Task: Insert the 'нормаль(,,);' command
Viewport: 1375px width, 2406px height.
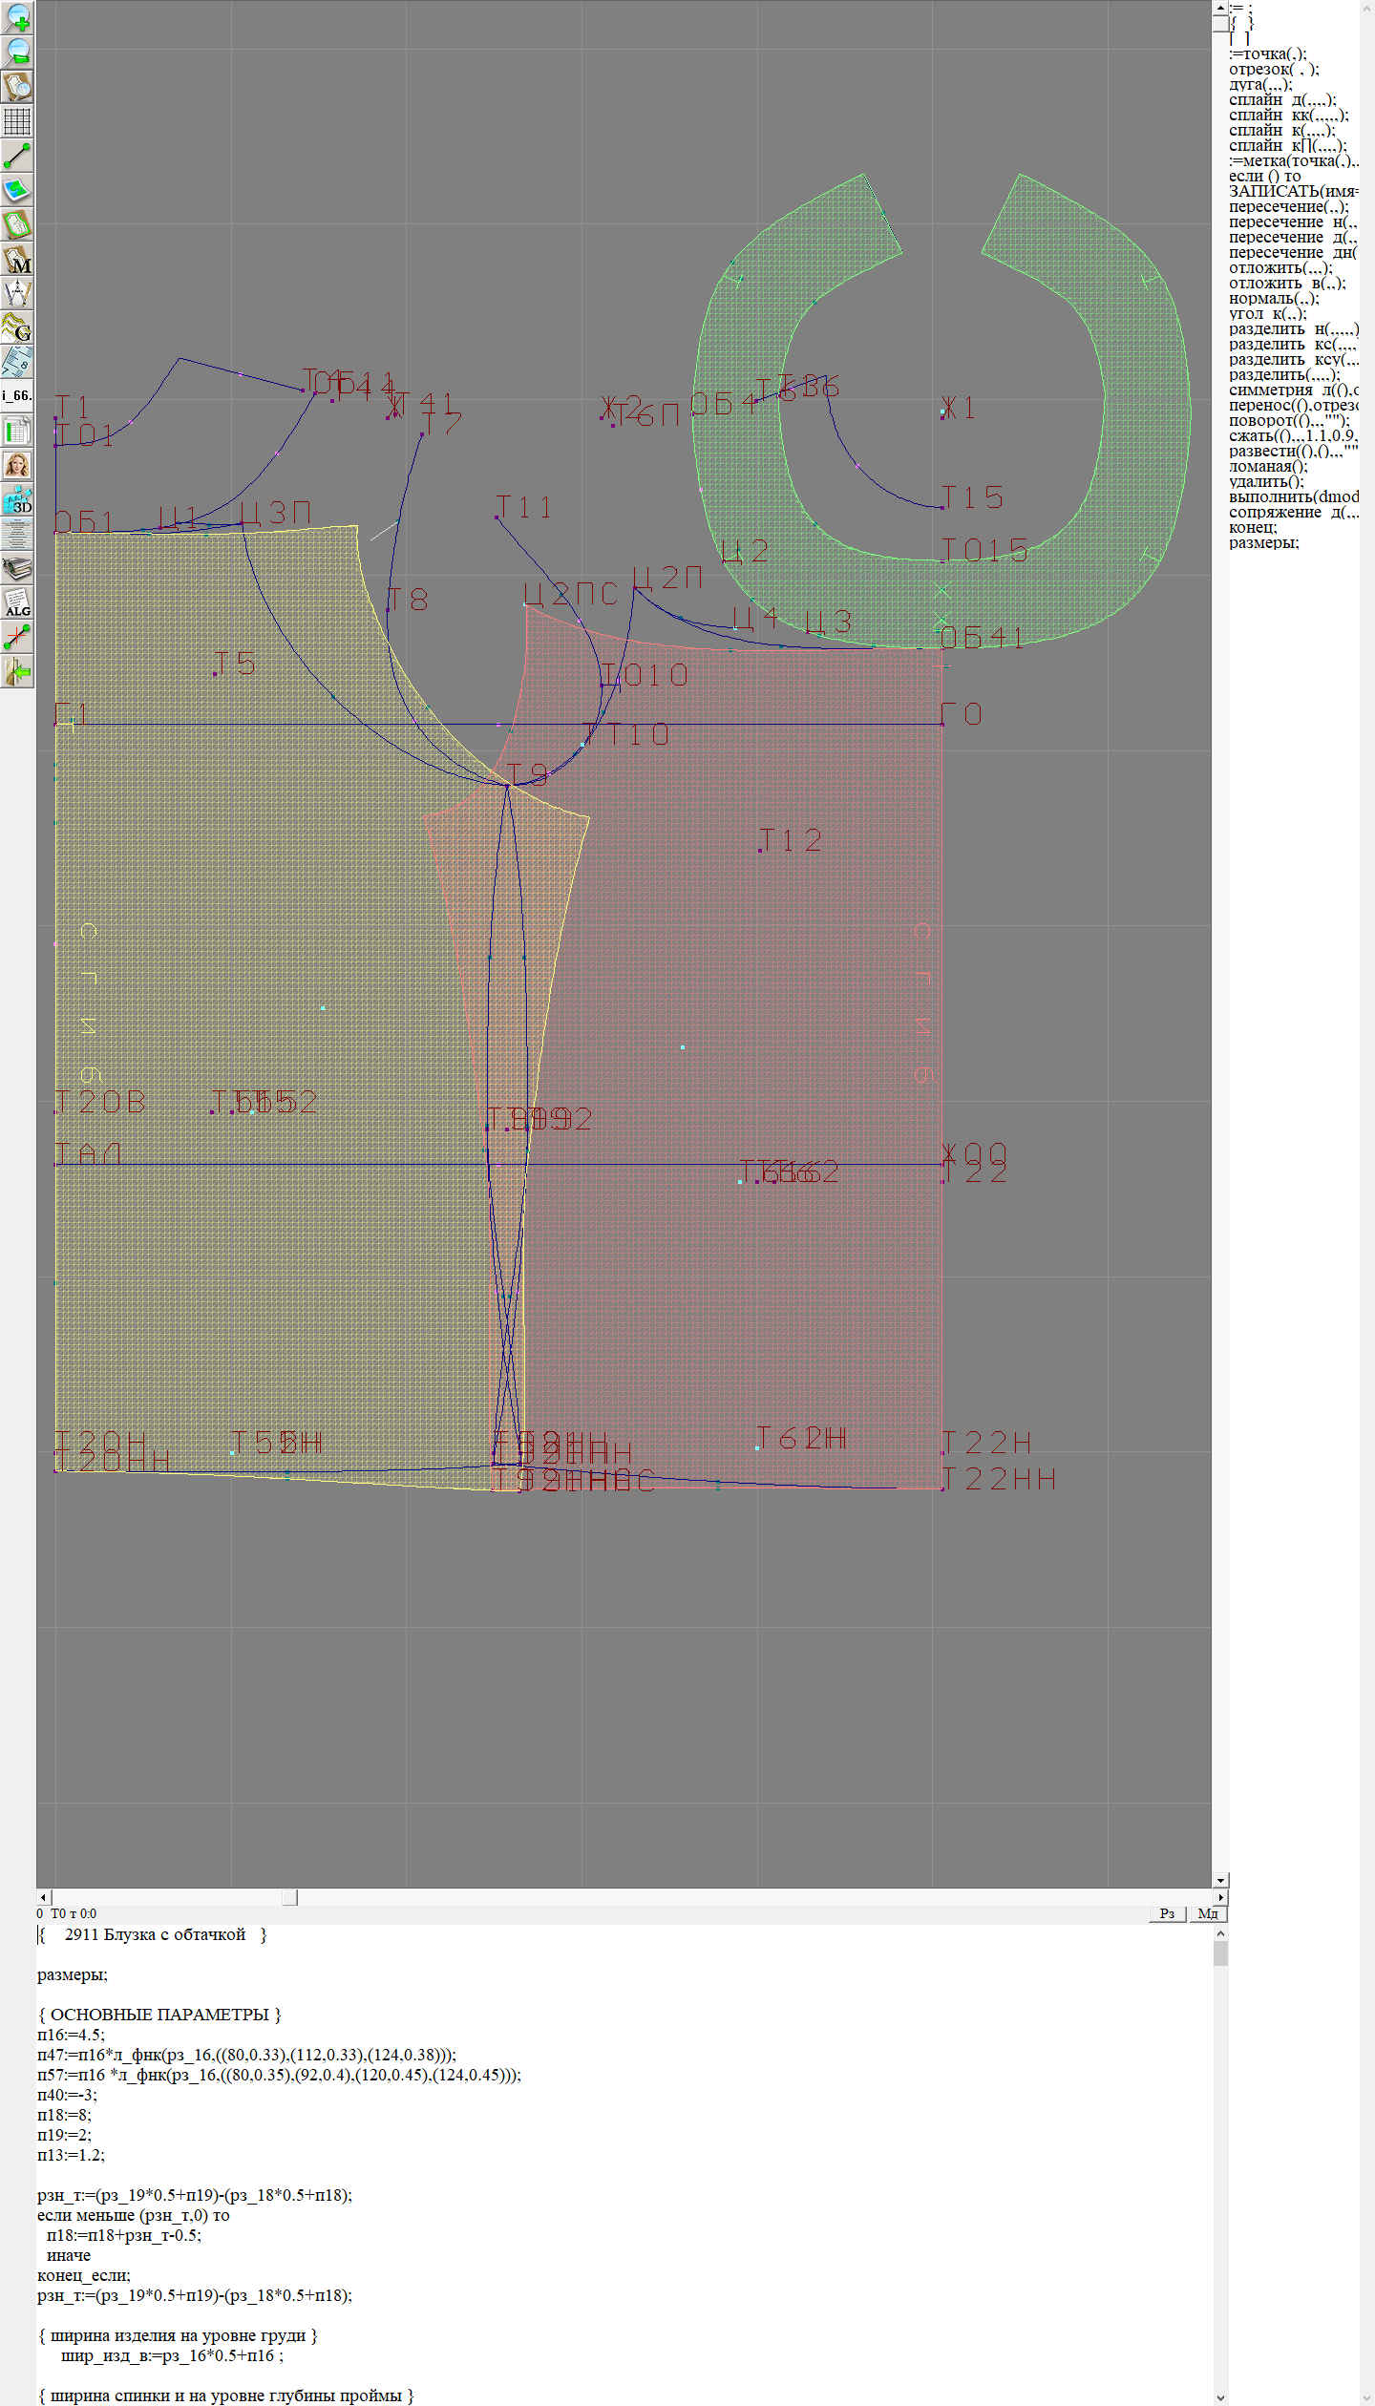Action: click(x=1274, y=298)
